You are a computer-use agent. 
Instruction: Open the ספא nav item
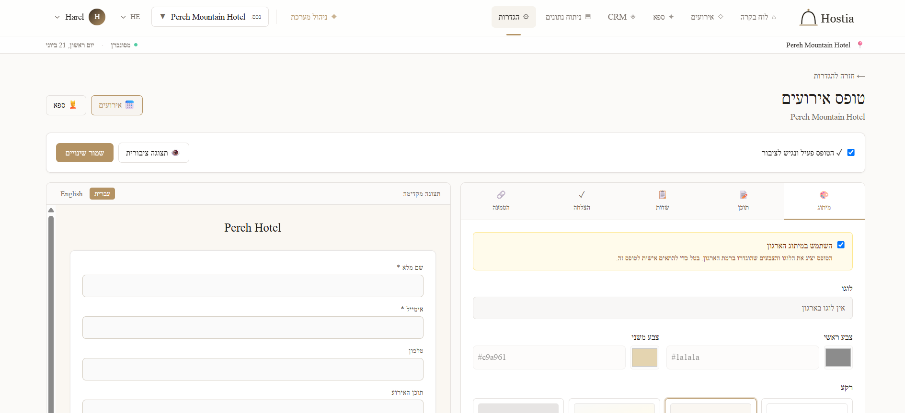tap(664, 17)
